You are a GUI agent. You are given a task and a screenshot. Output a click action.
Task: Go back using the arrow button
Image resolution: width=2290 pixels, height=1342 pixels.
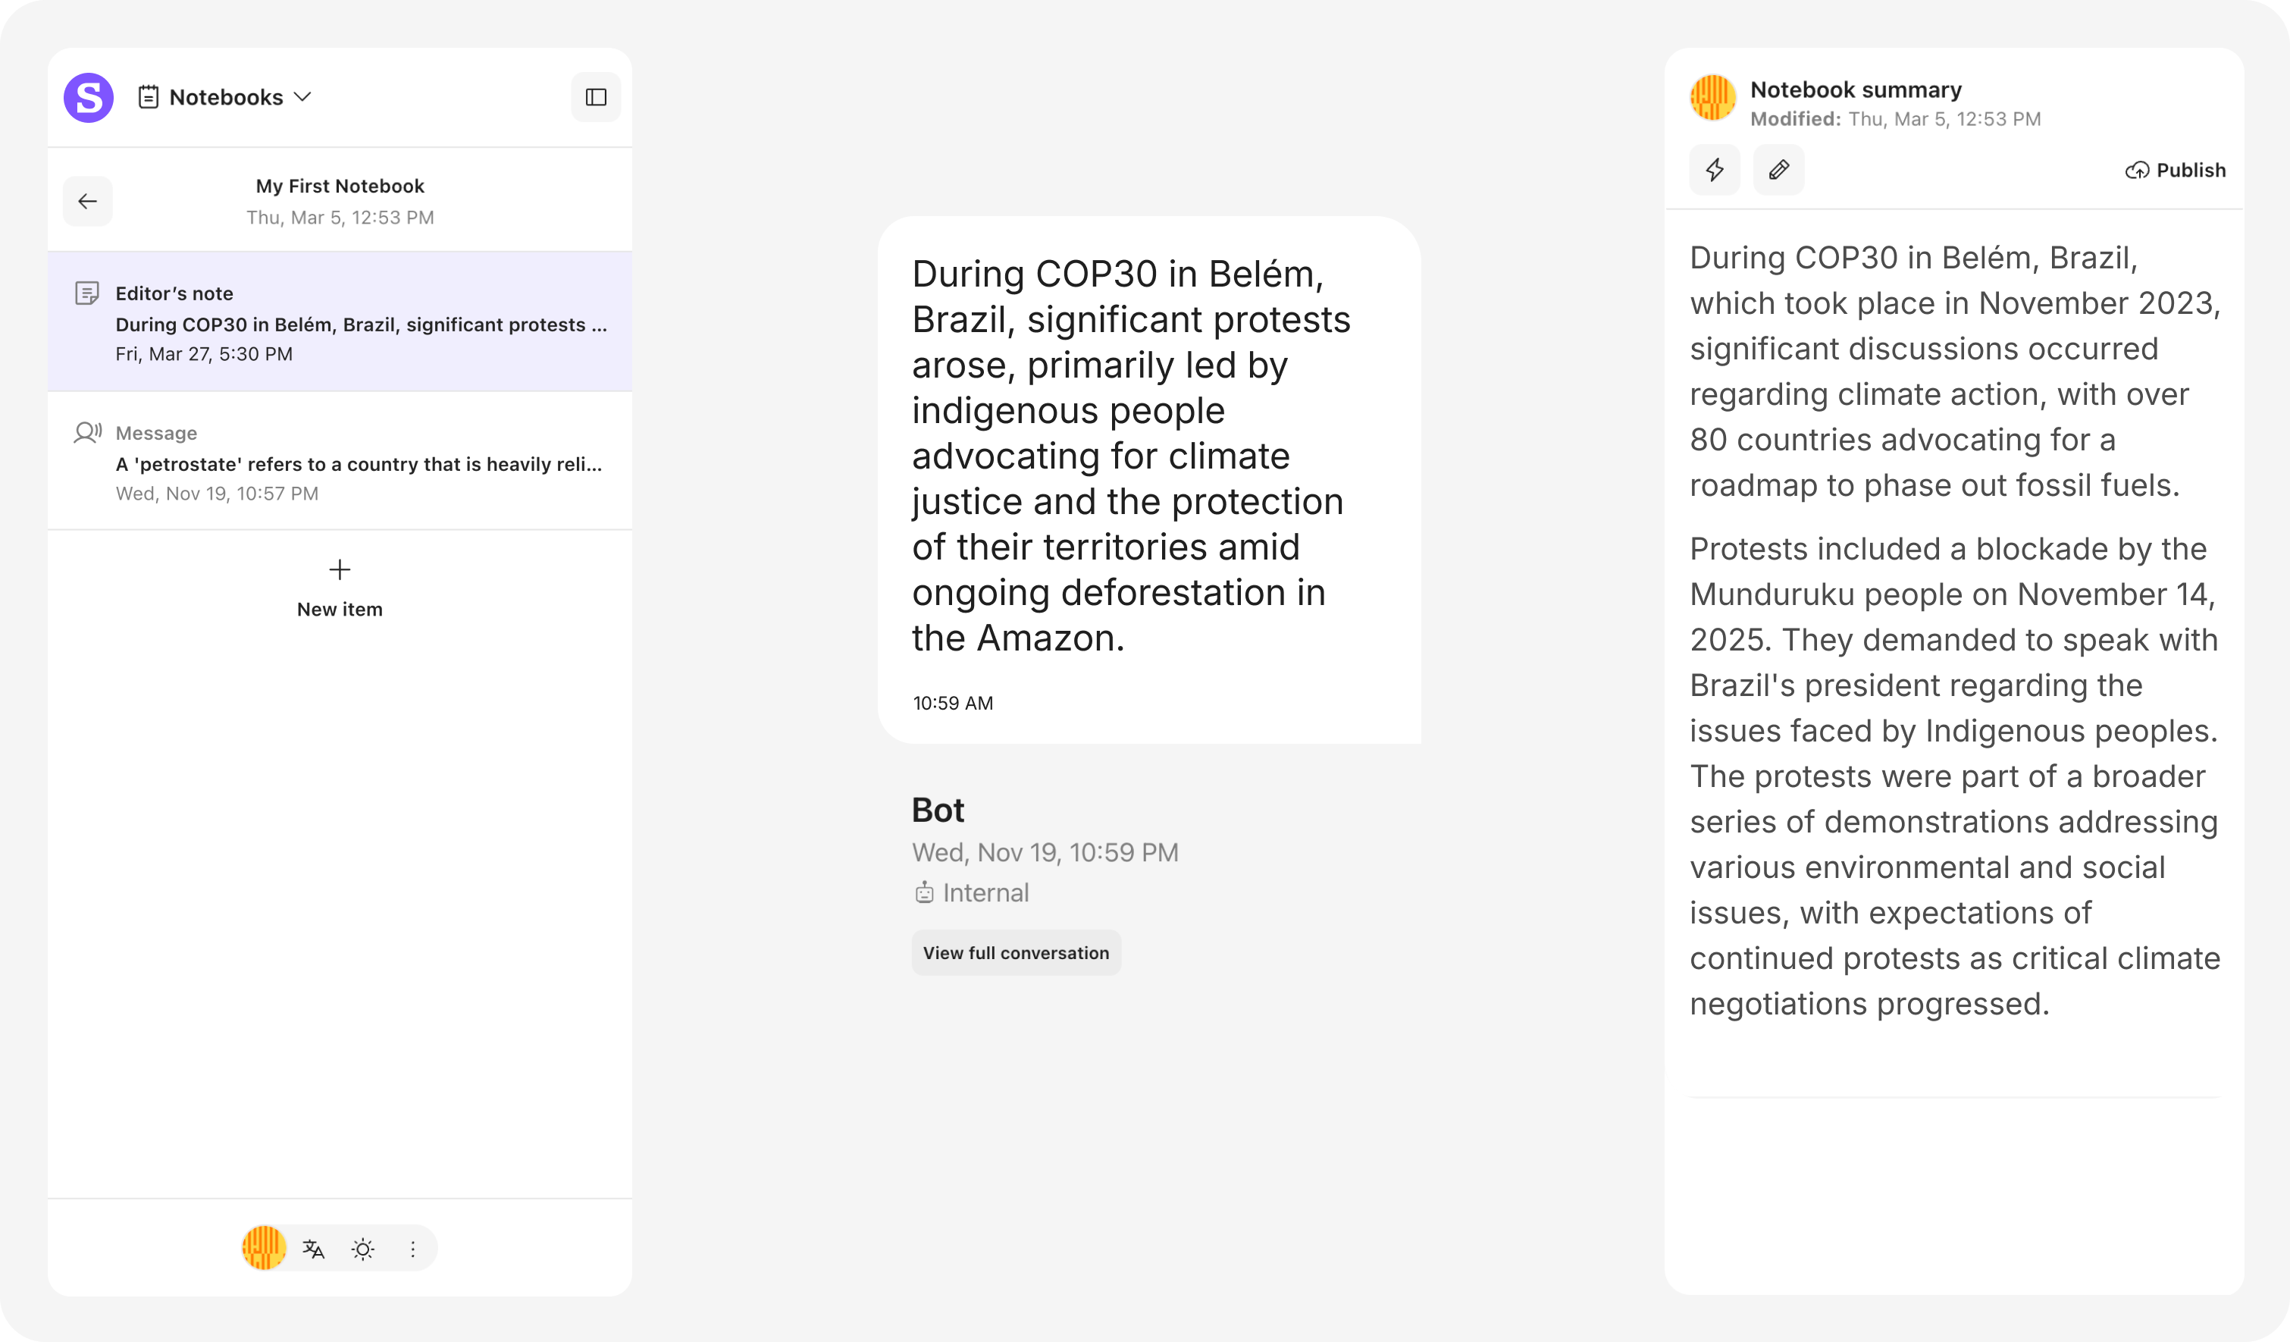tap(88, 201)
